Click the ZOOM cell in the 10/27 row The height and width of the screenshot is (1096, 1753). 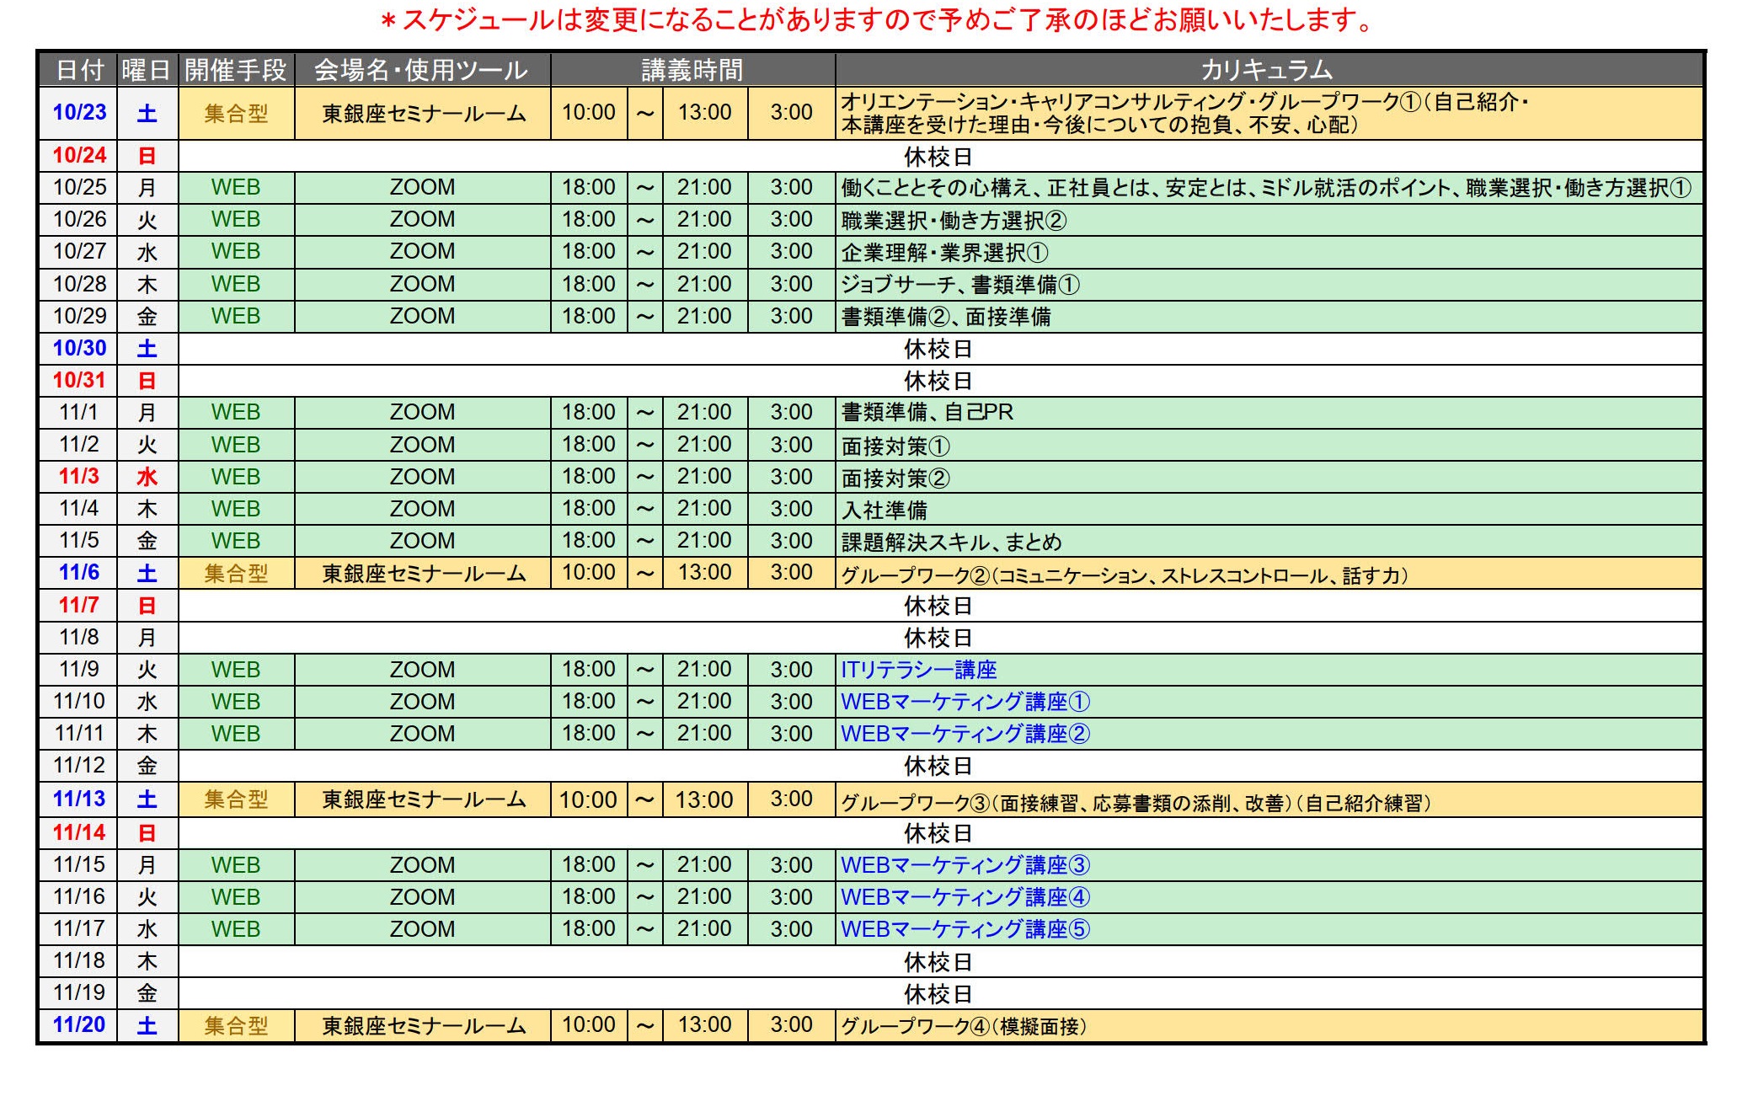pyautogui.click(x=422, y=252)
